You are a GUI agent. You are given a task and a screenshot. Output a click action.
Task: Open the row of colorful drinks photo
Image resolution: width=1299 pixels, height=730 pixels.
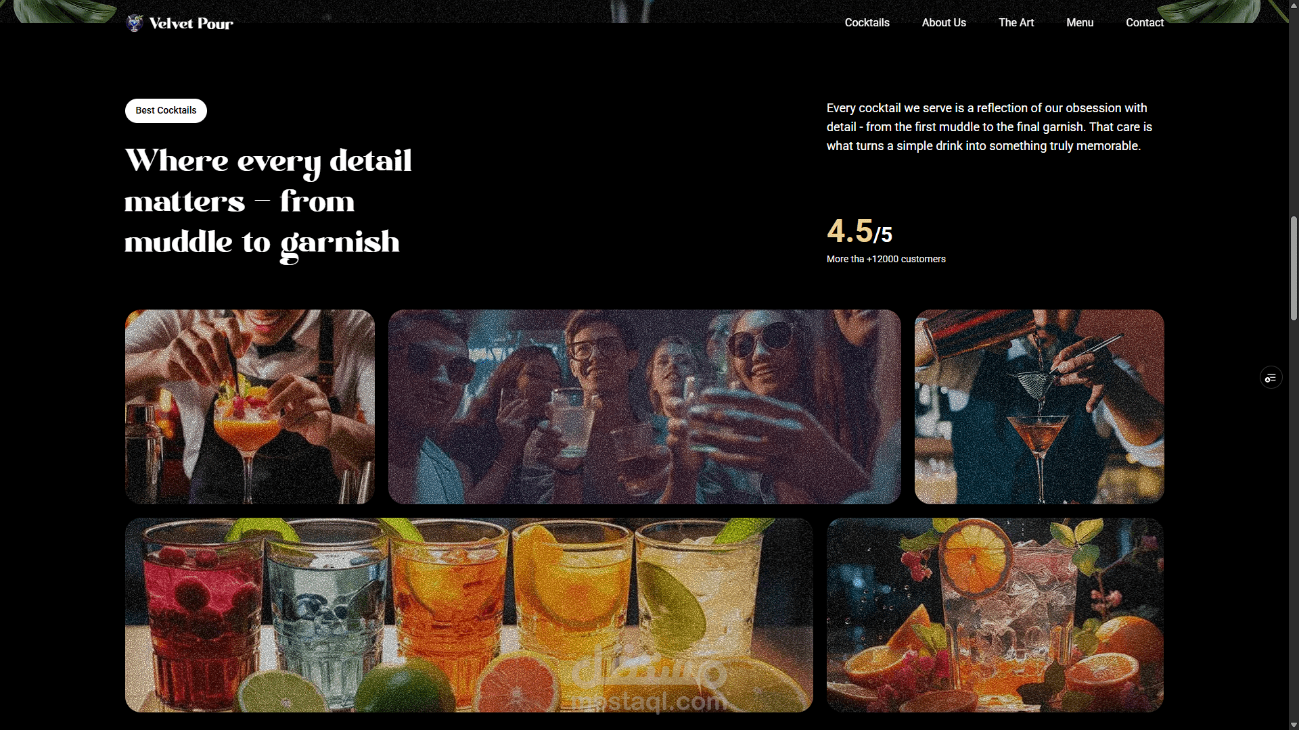[469, 615]
